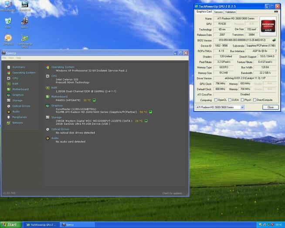
Task: Switch to the Sensors tab
Action: [218, 12]
